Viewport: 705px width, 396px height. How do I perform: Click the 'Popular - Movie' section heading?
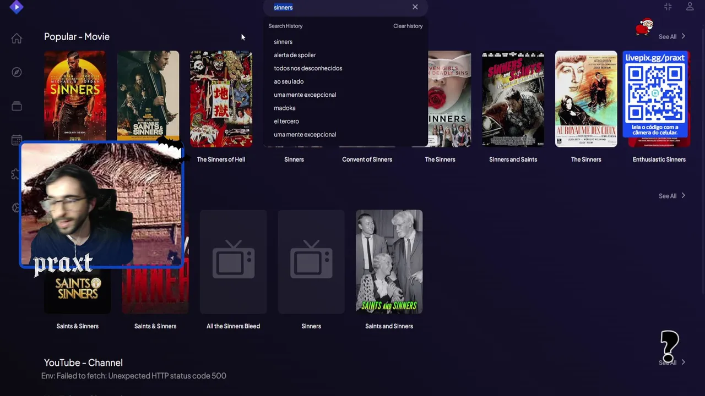pos(77,37)
